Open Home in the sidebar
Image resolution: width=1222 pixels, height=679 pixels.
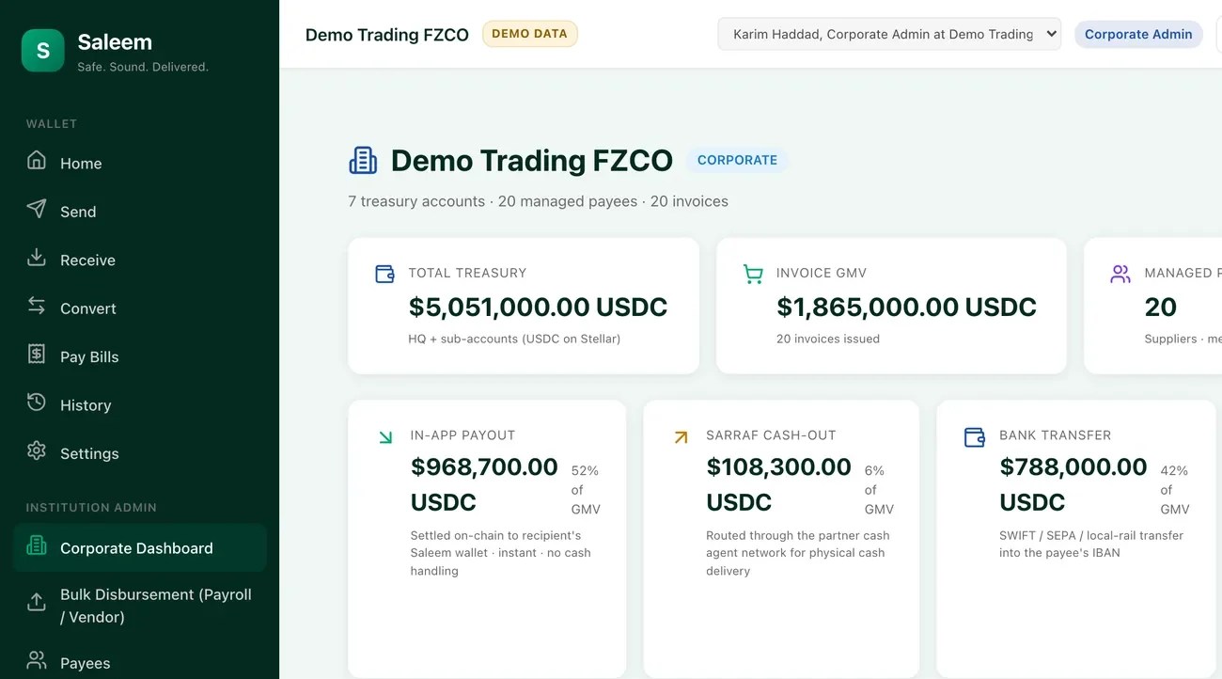[140, 163]
